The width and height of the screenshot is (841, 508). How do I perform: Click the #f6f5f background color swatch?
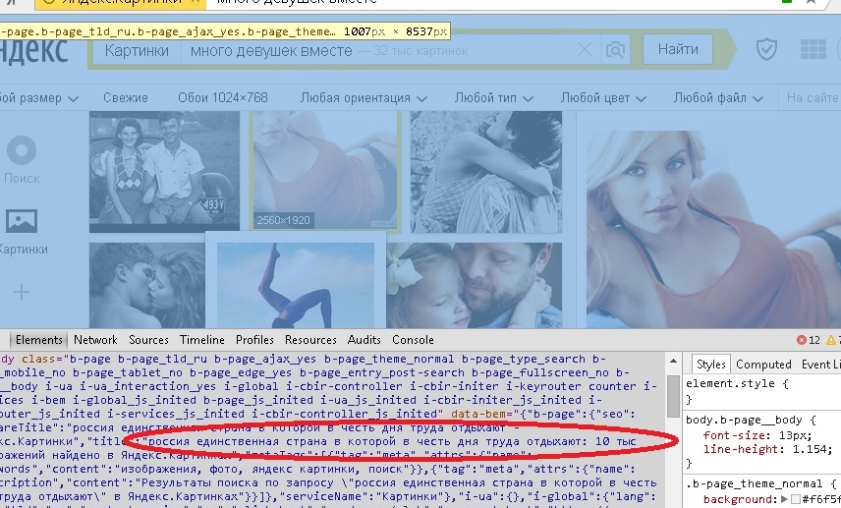[x=796, y=499]
